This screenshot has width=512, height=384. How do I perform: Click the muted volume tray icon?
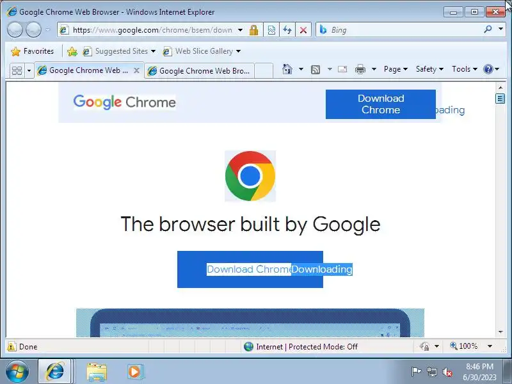447,372
